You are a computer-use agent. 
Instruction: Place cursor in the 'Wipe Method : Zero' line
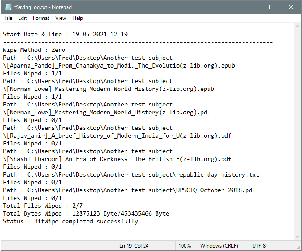click(x=35, y=50)
